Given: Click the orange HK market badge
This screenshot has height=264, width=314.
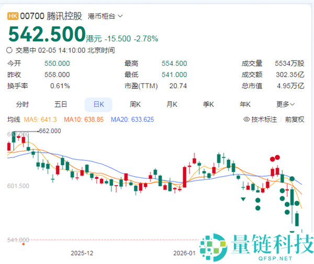Looking at the screenshot, I should [13, 16].
